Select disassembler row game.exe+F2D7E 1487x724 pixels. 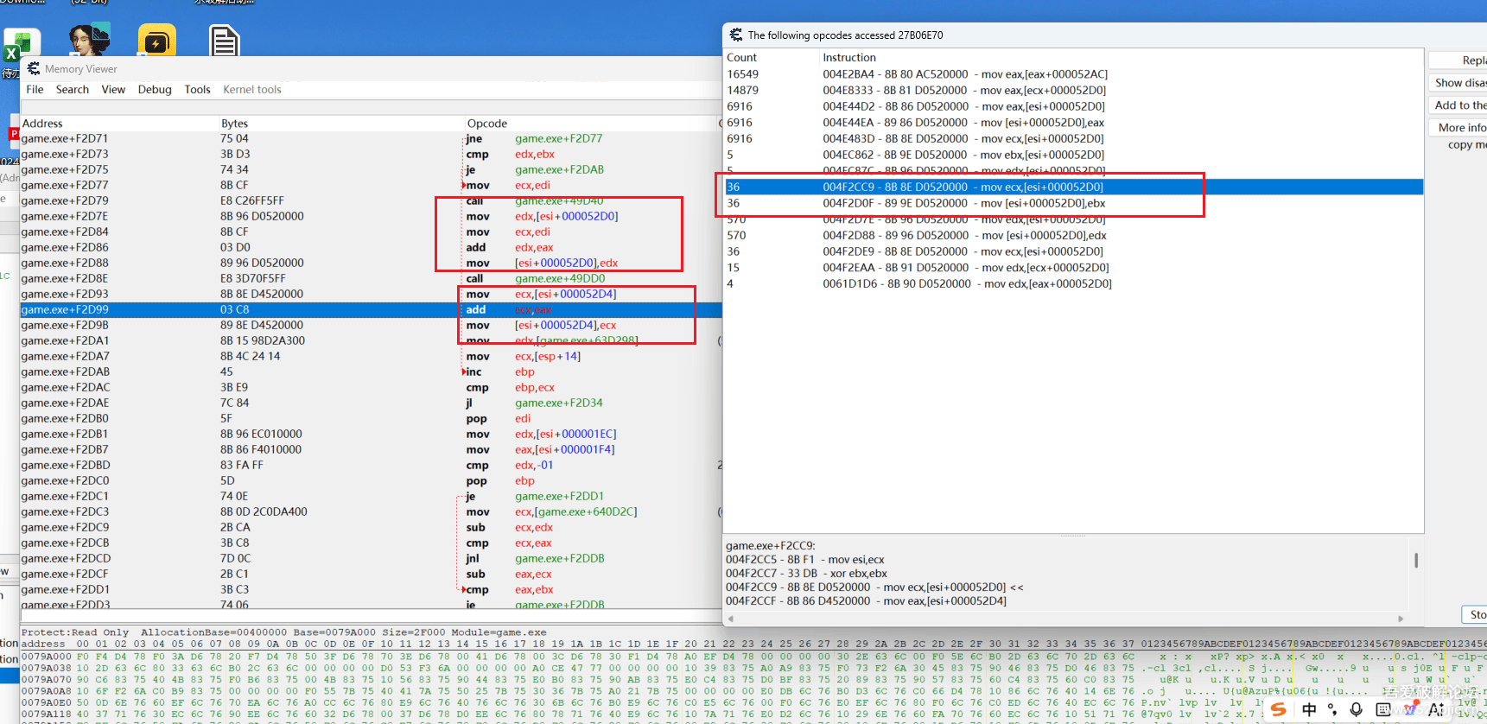tap(372, 216)
